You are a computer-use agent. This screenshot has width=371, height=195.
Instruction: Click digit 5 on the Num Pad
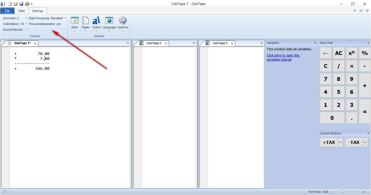point(338,92)
